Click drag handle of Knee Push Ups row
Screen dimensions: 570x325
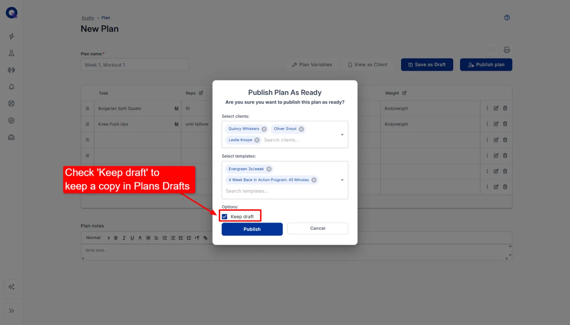87,124
